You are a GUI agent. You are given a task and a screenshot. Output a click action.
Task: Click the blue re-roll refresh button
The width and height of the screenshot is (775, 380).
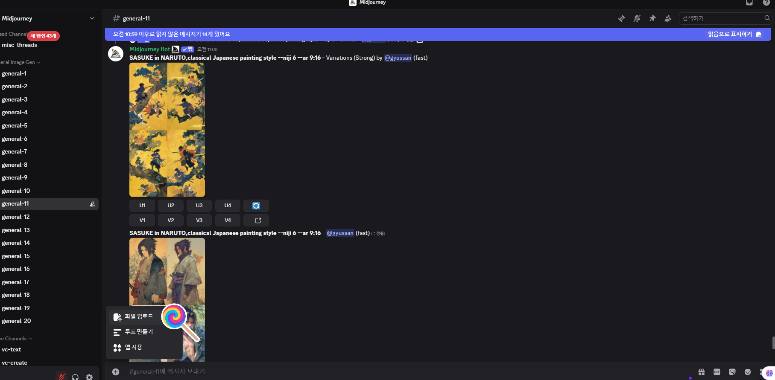click(x=256, y=206)
